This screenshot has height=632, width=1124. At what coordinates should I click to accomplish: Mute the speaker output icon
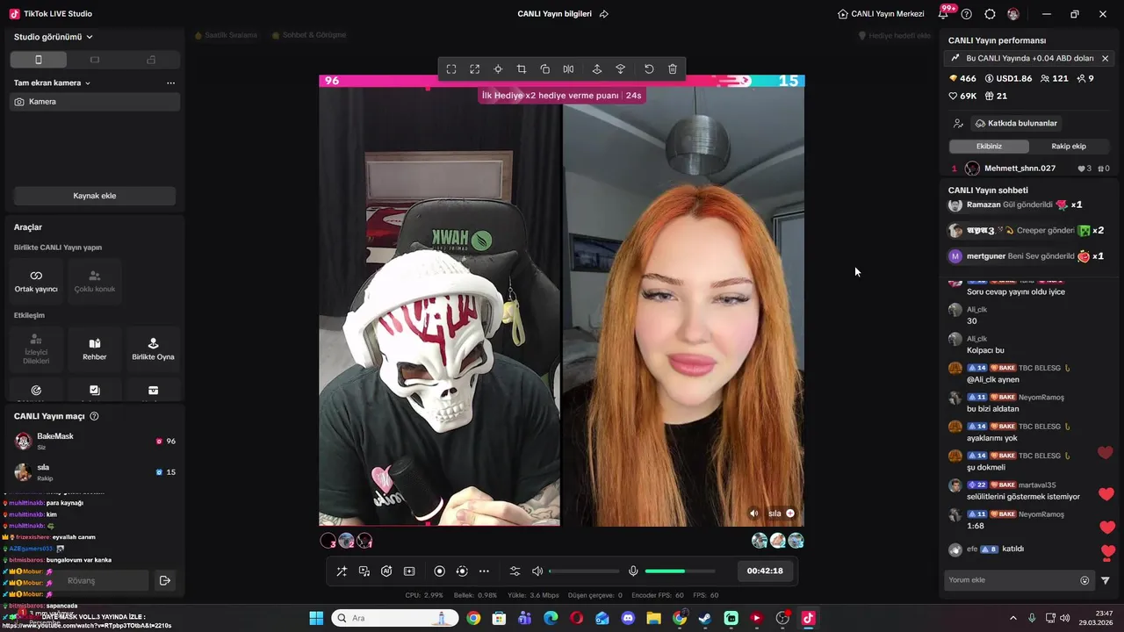537,571
